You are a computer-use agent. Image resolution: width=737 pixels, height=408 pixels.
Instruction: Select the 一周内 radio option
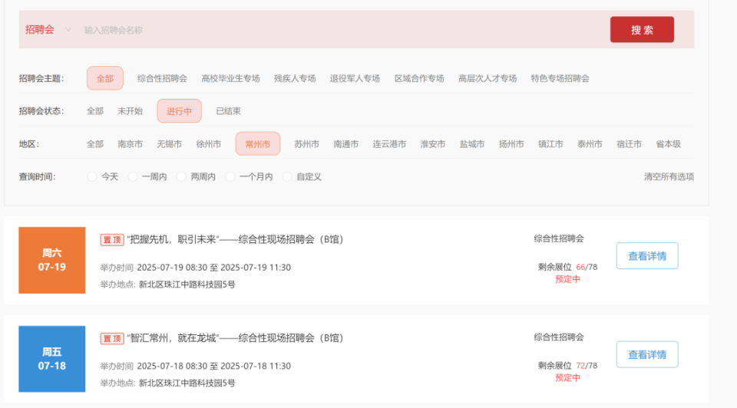click(x=133, y=176)
